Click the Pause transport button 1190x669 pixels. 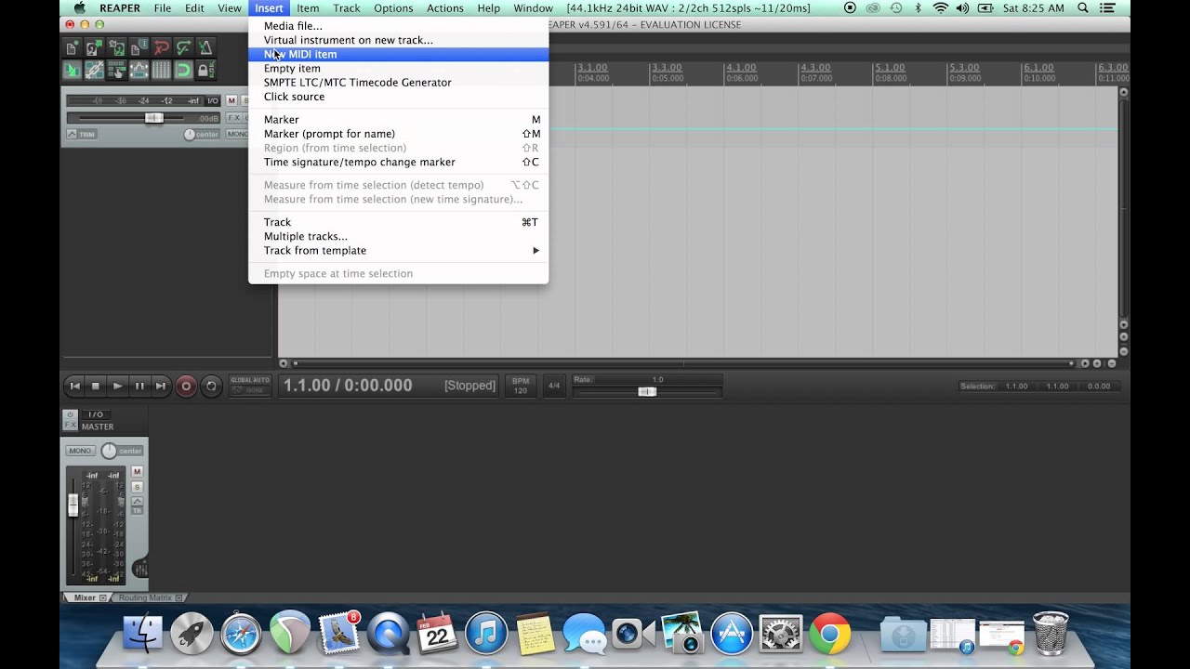pyautogui.click(x=139, y=386)
